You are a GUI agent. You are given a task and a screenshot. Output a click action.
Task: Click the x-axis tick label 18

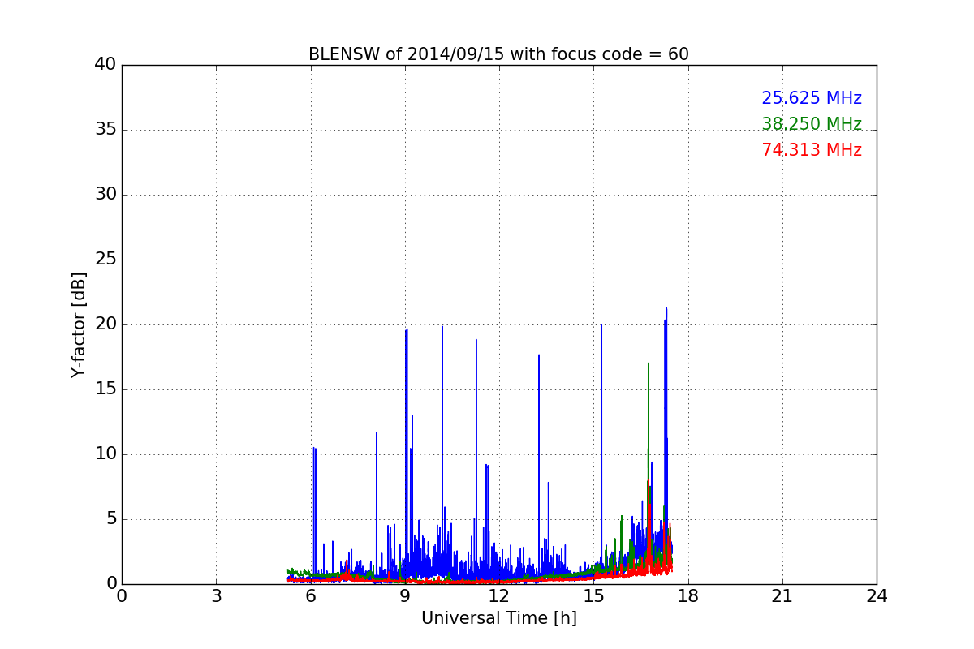[688, 596]
